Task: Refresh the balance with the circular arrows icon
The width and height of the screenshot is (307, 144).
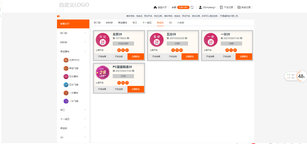Action: [x=192, y=7]
